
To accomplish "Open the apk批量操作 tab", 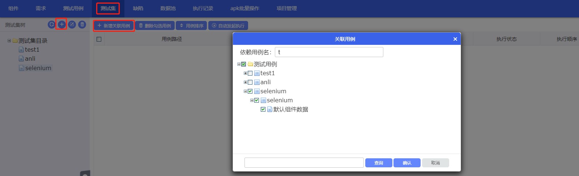I will (x=245, y=8).
